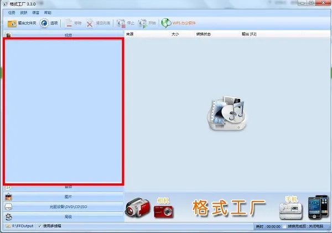Toggle the 转换完成后:关闭电脑 checkbox
Viewport: 332px width, 233px height.
coord(285,226)
